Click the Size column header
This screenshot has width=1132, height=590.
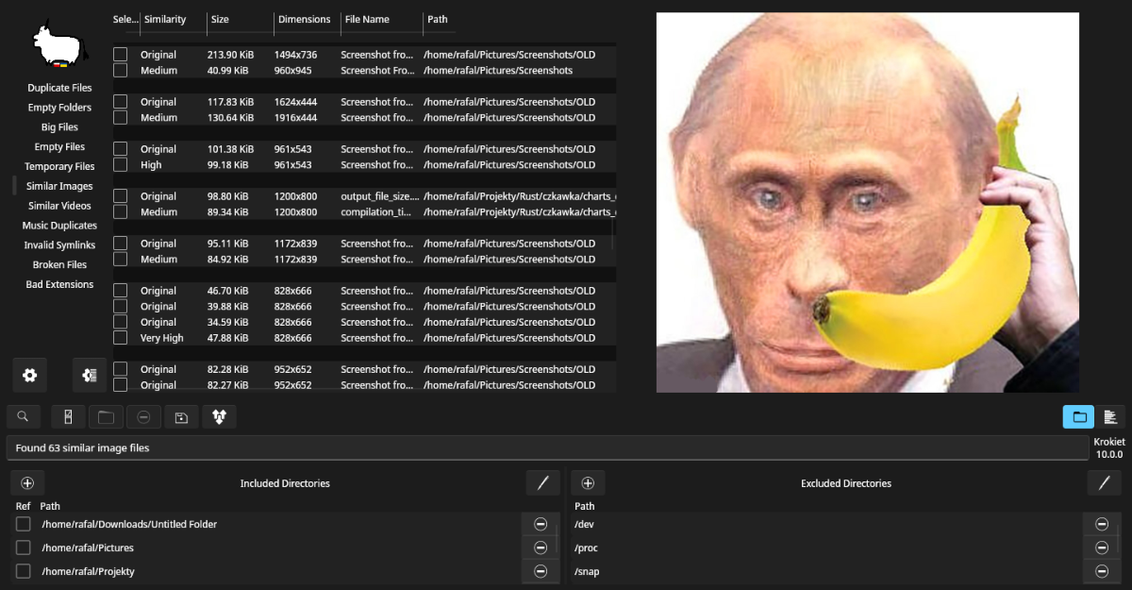point(220,19)
